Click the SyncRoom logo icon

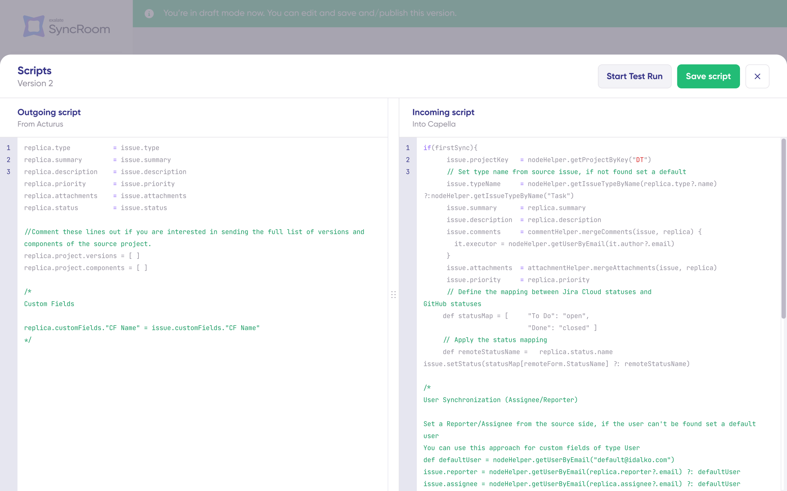point(34,26)
